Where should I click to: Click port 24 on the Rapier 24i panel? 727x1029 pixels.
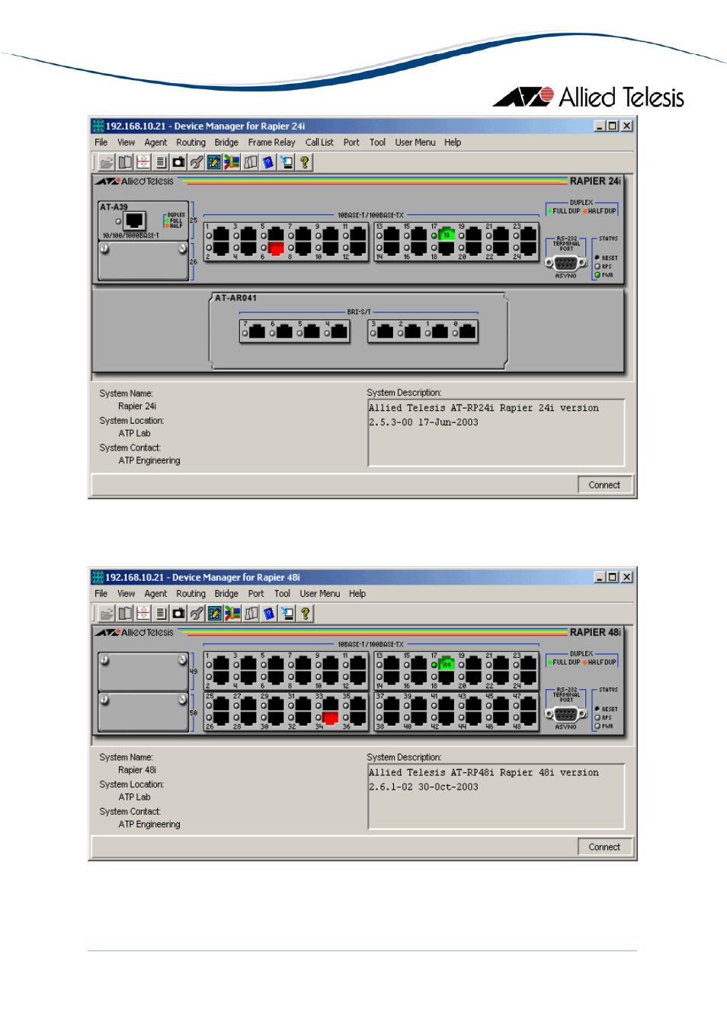(529, 248)
